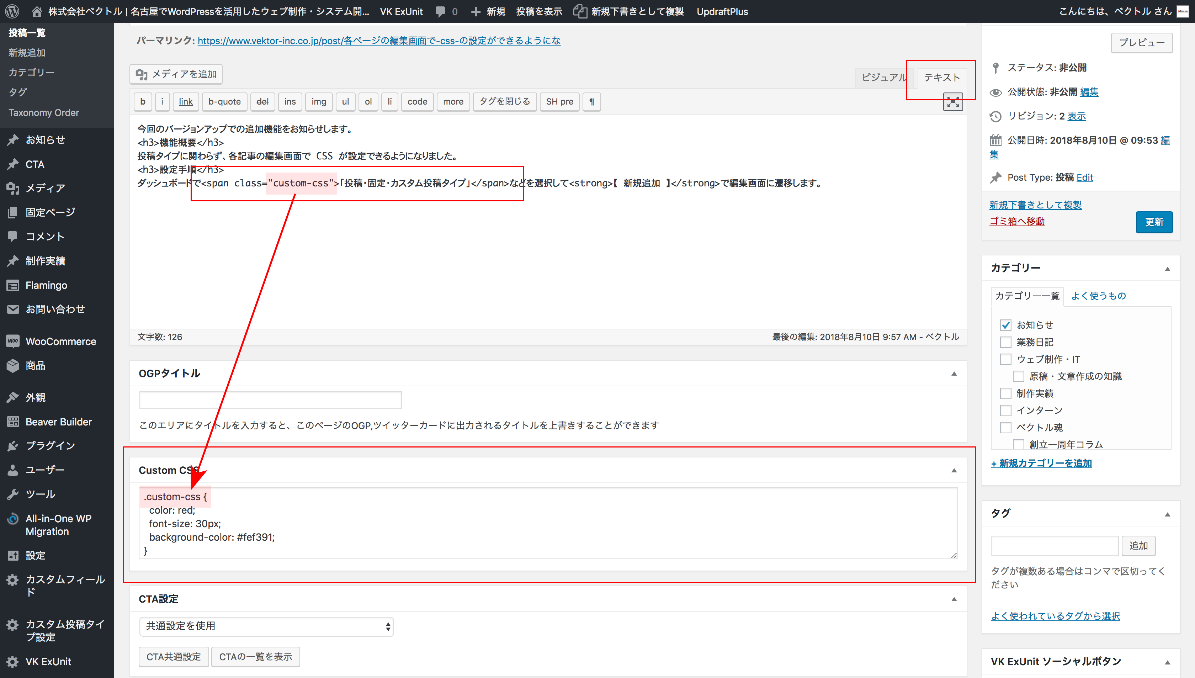Click the 新規 plus icon
Screen dimensions: 1195x678
[x=475, y=12]
